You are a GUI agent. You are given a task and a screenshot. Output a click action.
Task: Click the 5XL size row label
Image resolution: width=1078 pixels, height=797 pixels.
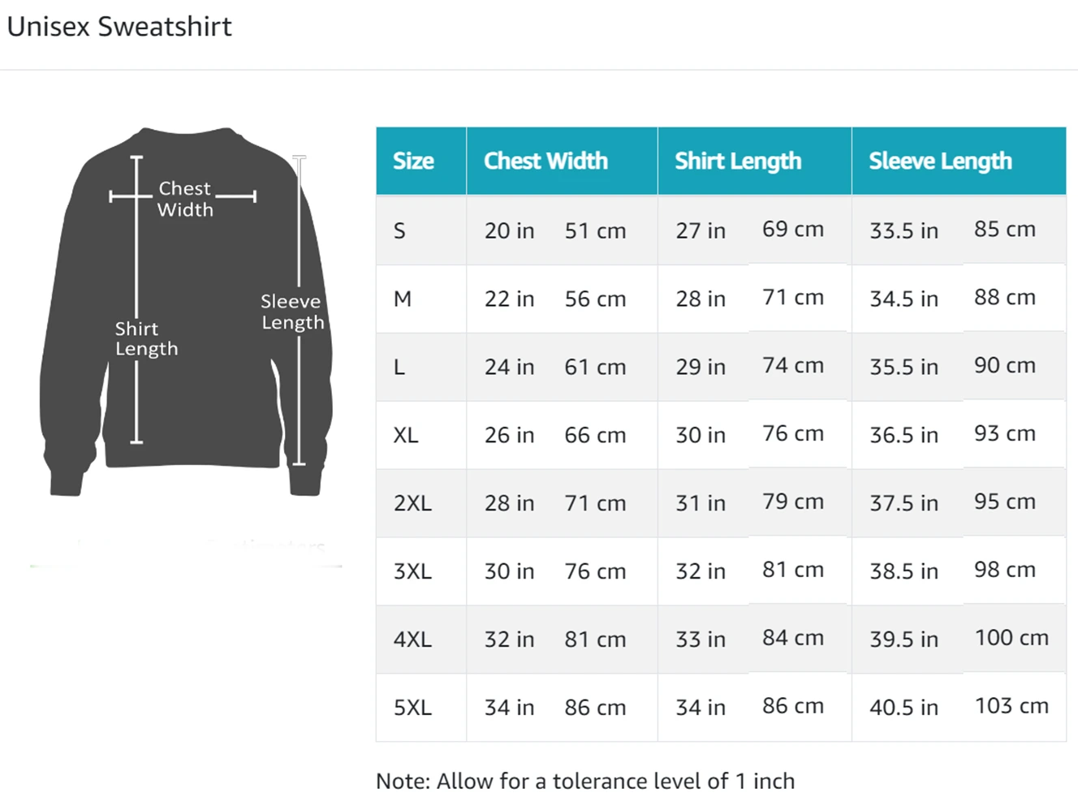pos(412,708)
